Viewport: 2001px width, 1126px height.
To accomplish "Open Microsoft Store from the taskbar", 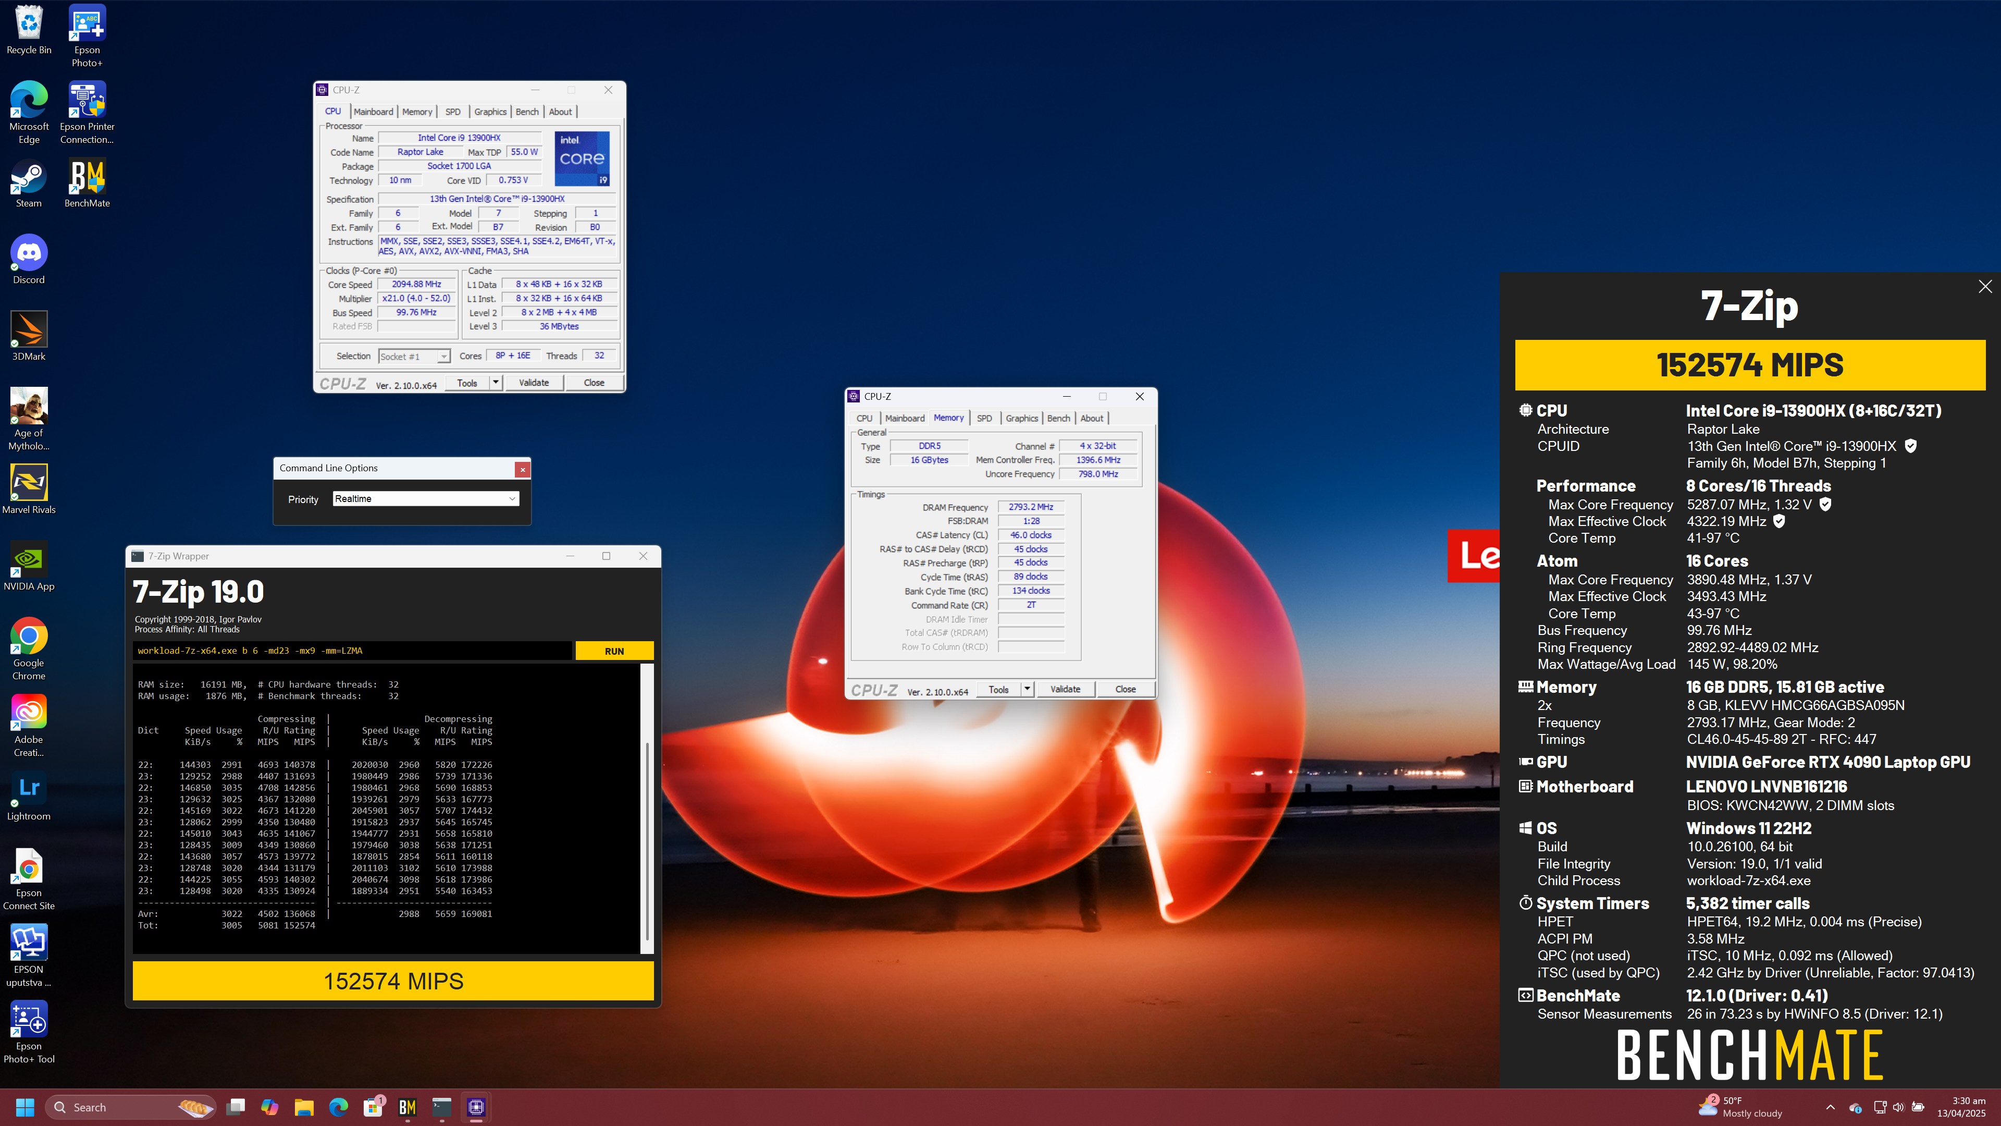I will click(x=373, y=1107).
